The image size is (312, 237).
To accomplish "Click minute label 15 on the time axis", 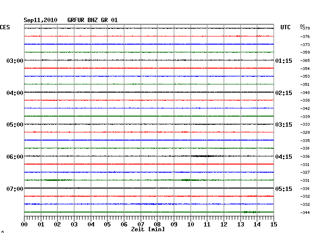I will click(274, 225).
